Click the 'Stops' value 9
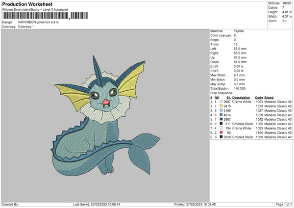Viewport: 294px width, 208px height. (x=235, y=40)
